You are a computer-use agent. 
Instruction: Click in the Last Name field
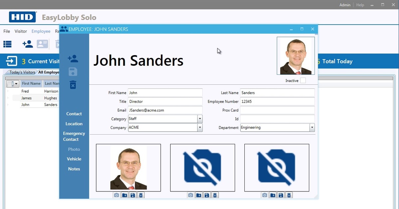[277, 93]
